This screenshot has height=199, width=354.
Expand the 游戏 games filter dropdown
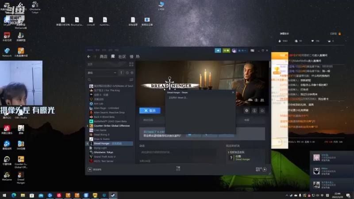point(102,73)
